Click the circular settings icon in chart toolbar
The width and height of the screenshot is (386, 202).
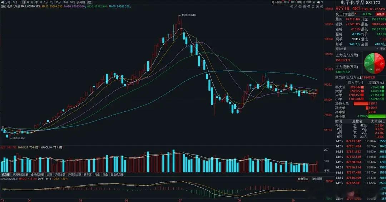(292, 7)
